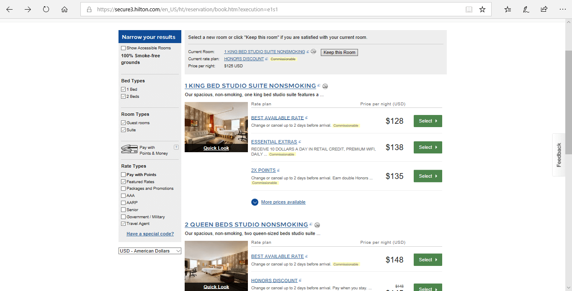The width and height of the screenshot is (572, 291).
Task: Share this web page
Action: click(544, 9)
